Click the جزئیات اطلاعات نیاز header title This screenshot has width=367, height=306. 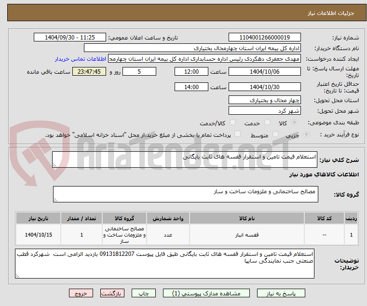(x=331, y=13)
